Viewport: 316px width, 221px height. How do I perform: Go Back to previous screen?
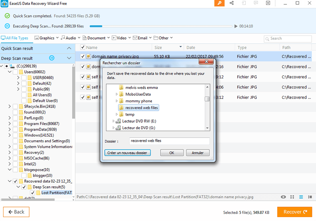[16, 212]
